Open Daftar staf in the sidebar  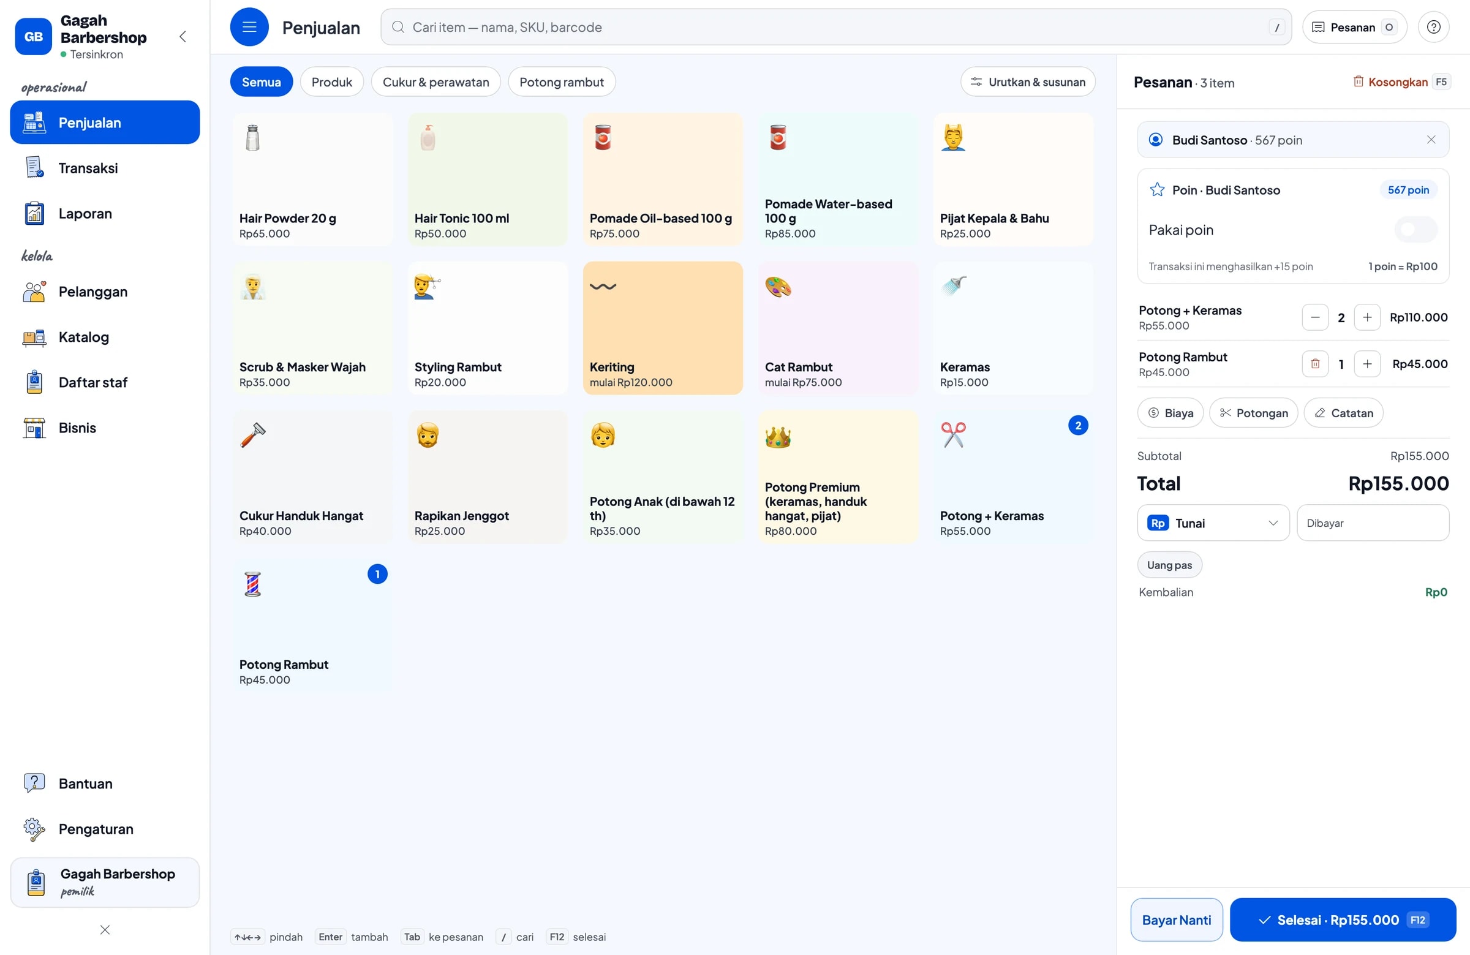click(105, 382)
